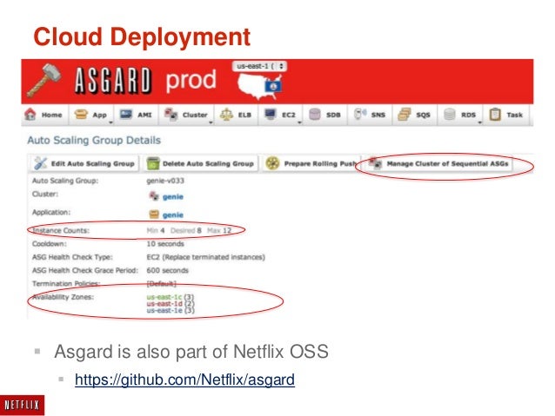The height and width of the screenshot is (416, 555).
Task: Open the SQS menu item
Action: 415,115
